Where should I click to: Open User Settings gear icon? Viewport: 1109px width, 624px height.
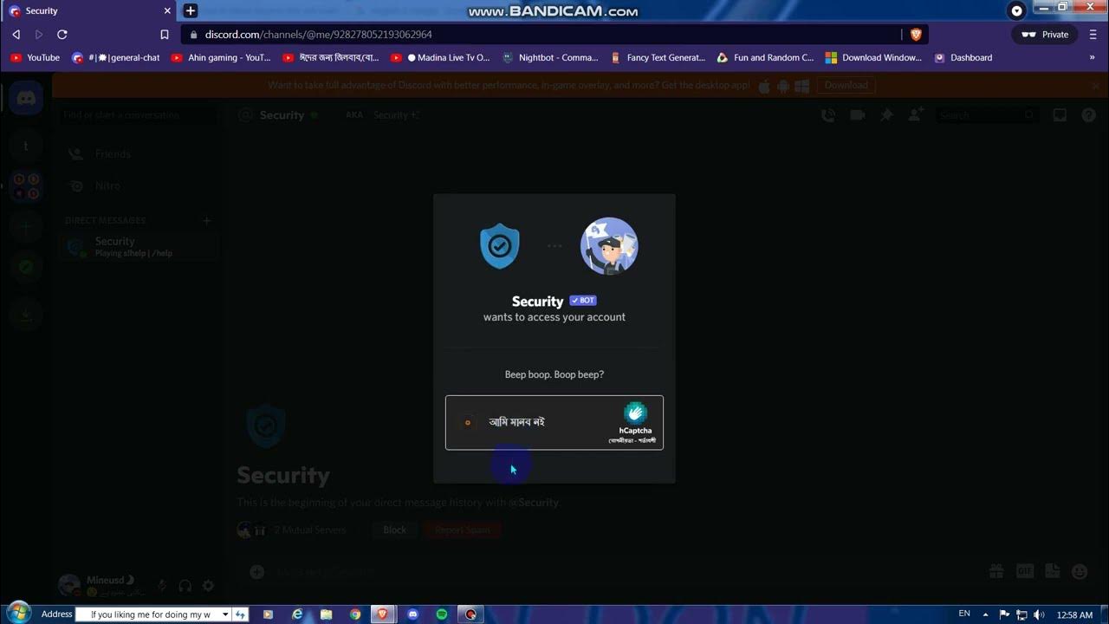coord(208,586)
